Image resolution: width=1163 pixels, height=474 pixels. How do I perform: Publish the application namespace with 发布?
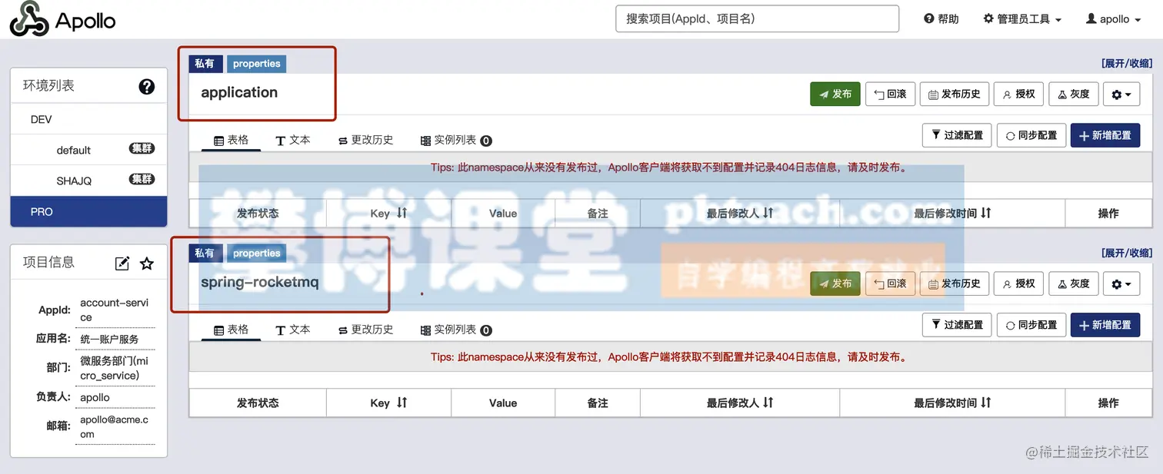tap(835, 94)
